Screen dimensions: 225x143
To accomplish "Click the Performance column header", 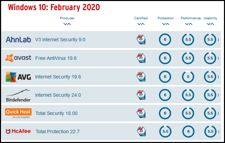I will click(x=191, y=18).
